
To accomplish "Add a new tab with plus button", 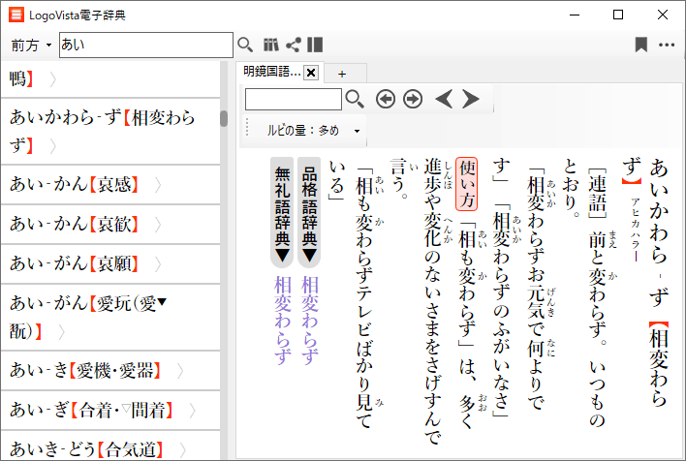I will point(341,74).
